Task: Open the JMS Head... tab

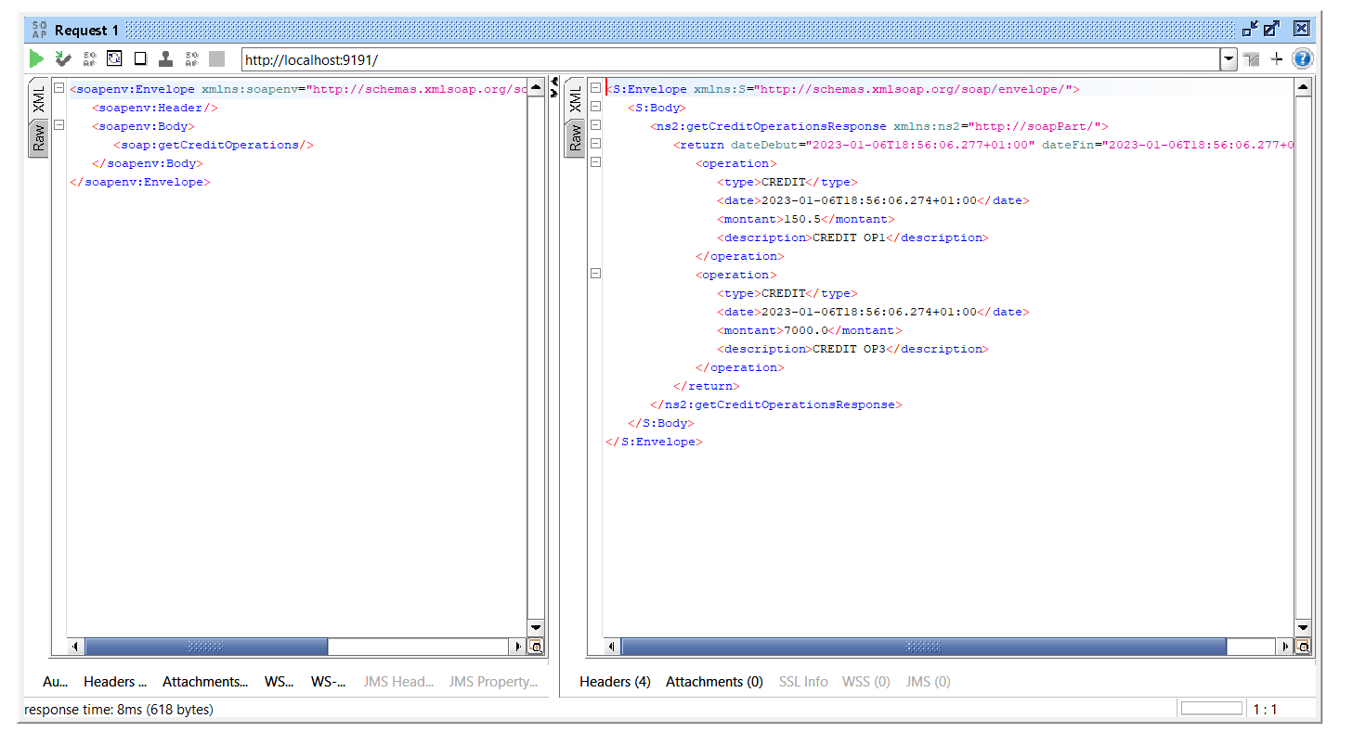Action: 398,682
